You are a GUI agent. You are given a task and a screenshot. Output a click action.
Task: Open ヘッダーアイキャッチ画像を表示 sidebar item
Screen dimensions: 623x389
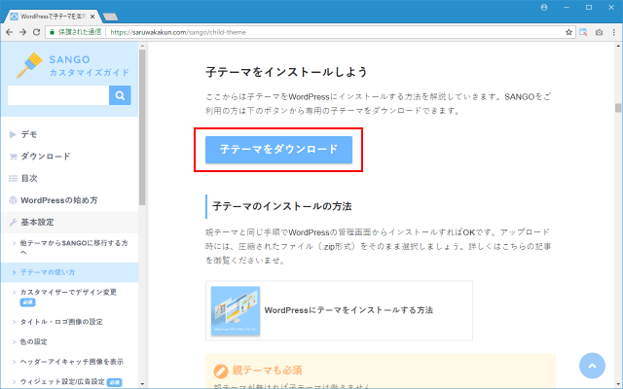click(71, 362)
